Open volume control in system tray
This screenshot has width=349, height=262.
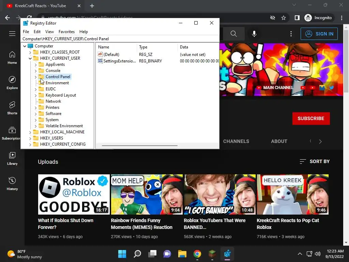[318, 254]
